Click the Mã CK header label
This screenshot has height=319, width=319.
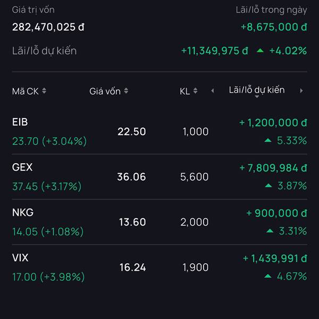[25, 91]
